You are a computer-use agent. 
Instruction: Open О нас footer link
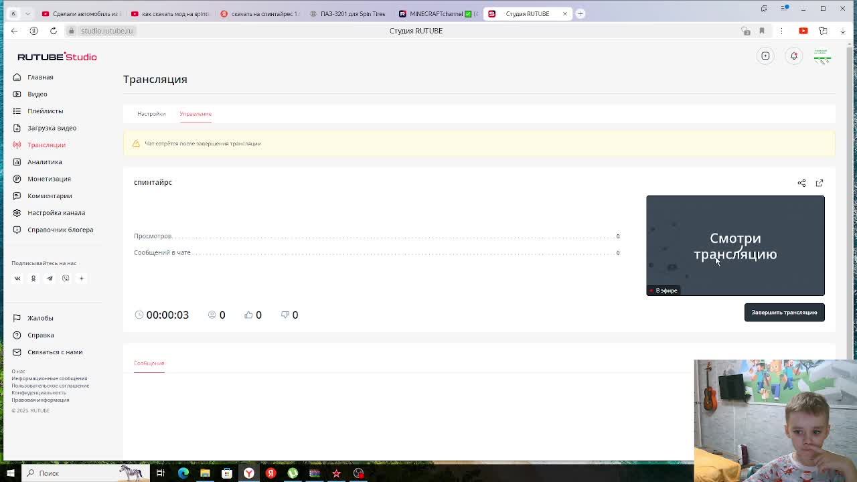pos(18,372)
